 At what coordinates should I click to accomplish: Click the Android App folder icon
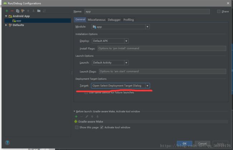click(10, 16)
